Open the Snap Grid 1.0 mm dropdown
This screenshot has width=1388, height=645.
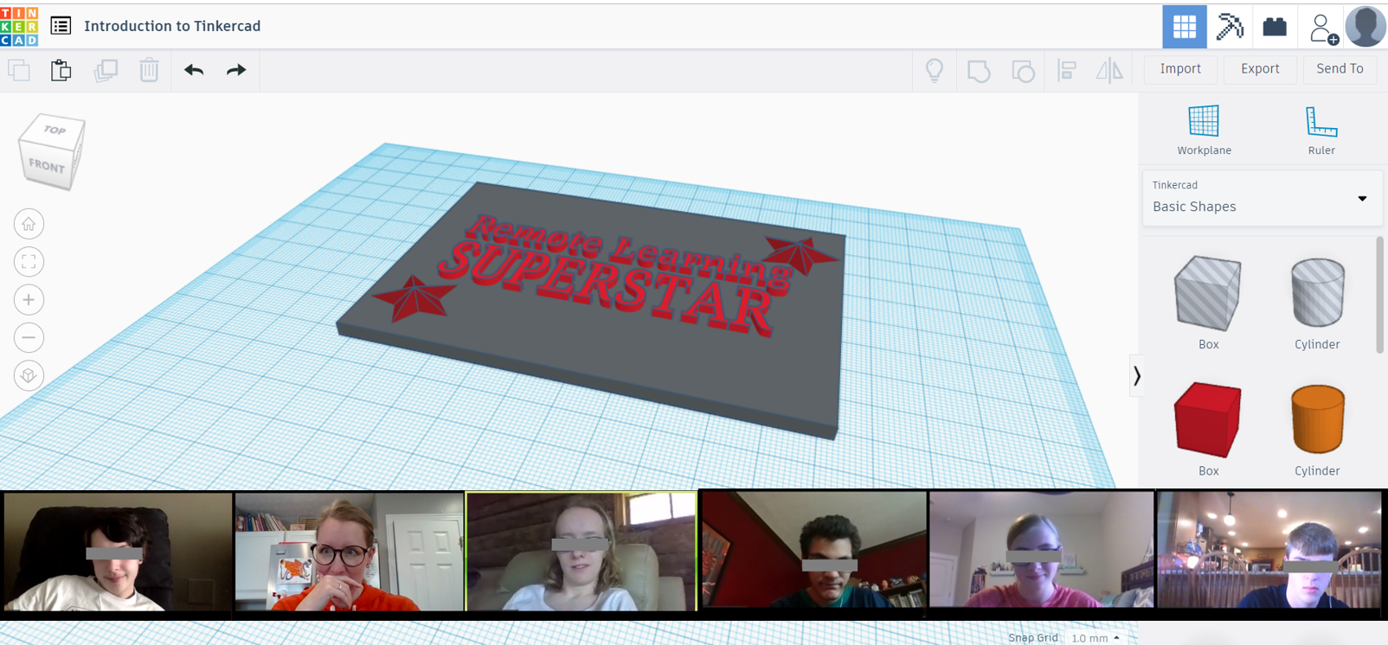click(x=1095, y=638)
